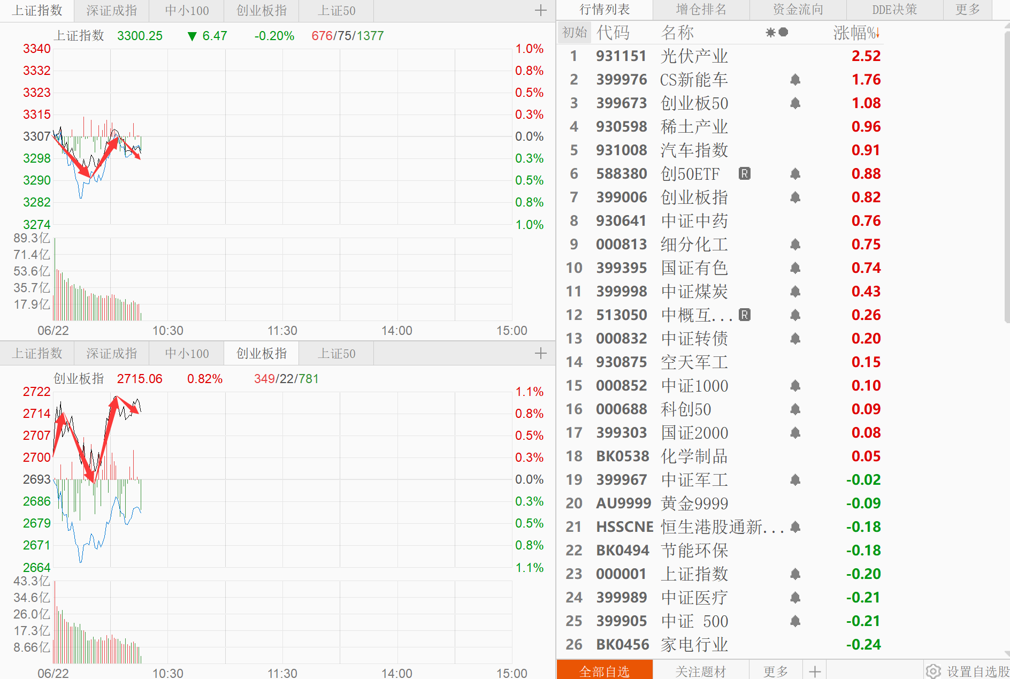Open the 资金流向 tab
1010x679 pixels.
(x=798, y=10)
